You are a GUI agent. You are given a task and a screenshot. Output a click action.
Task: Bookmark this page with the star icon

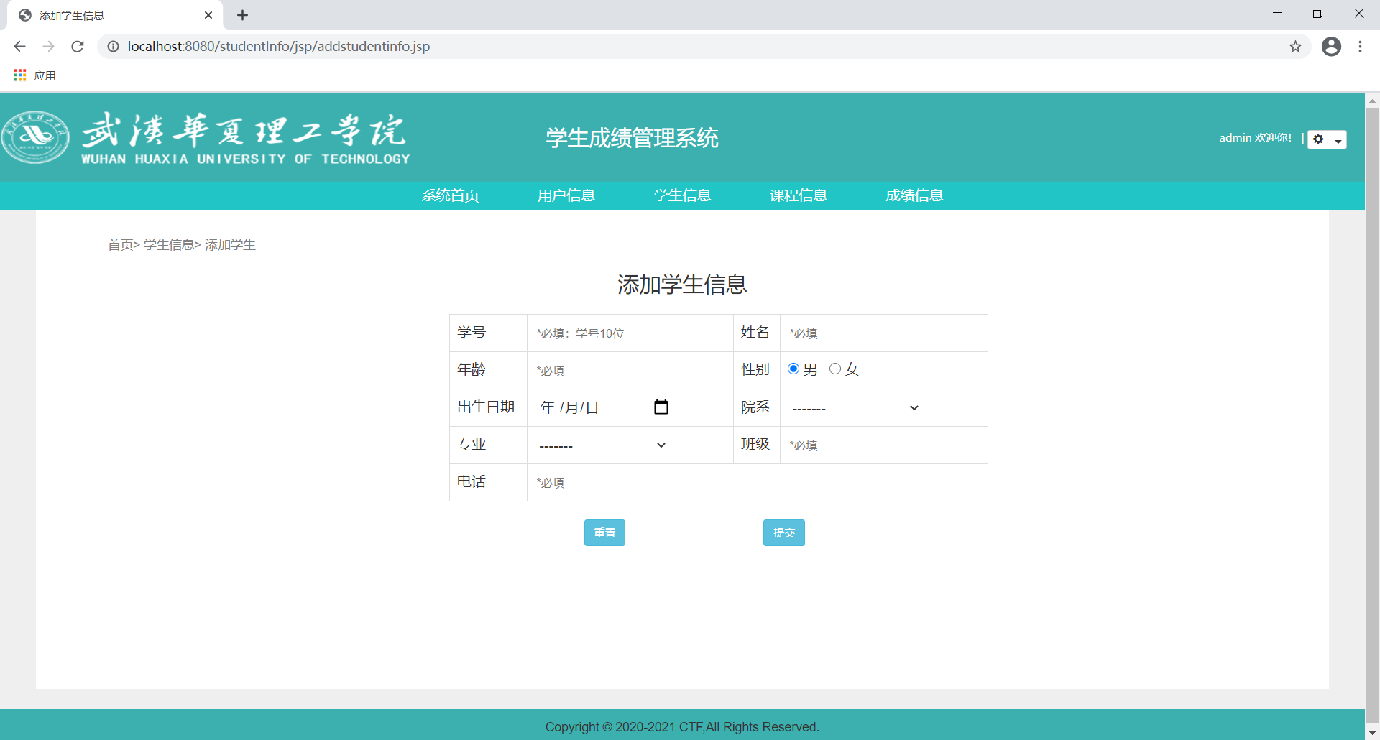click(1295, 47)
